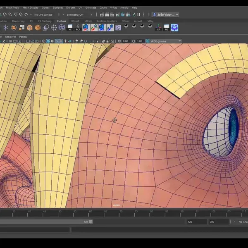
Task: Toggle wireframe display in panel toolbar
Action: pos(44,41)
